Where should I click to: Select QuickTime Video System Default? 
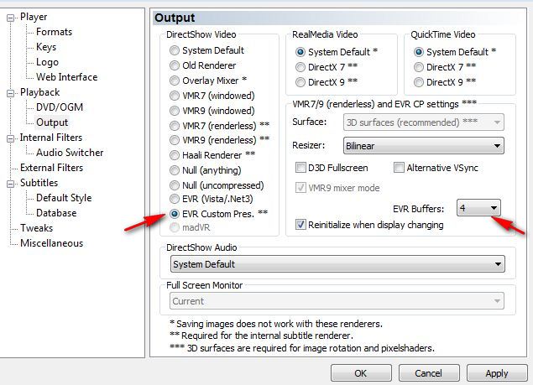419,52
